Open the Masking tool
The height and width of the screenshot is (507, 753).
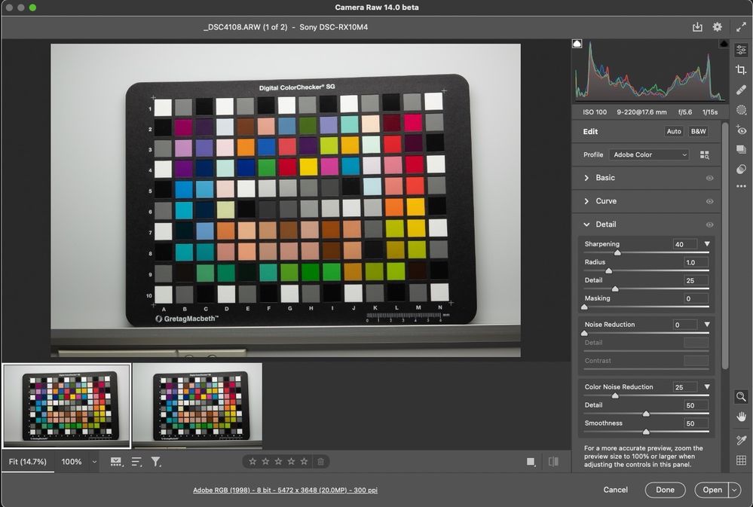741,110
